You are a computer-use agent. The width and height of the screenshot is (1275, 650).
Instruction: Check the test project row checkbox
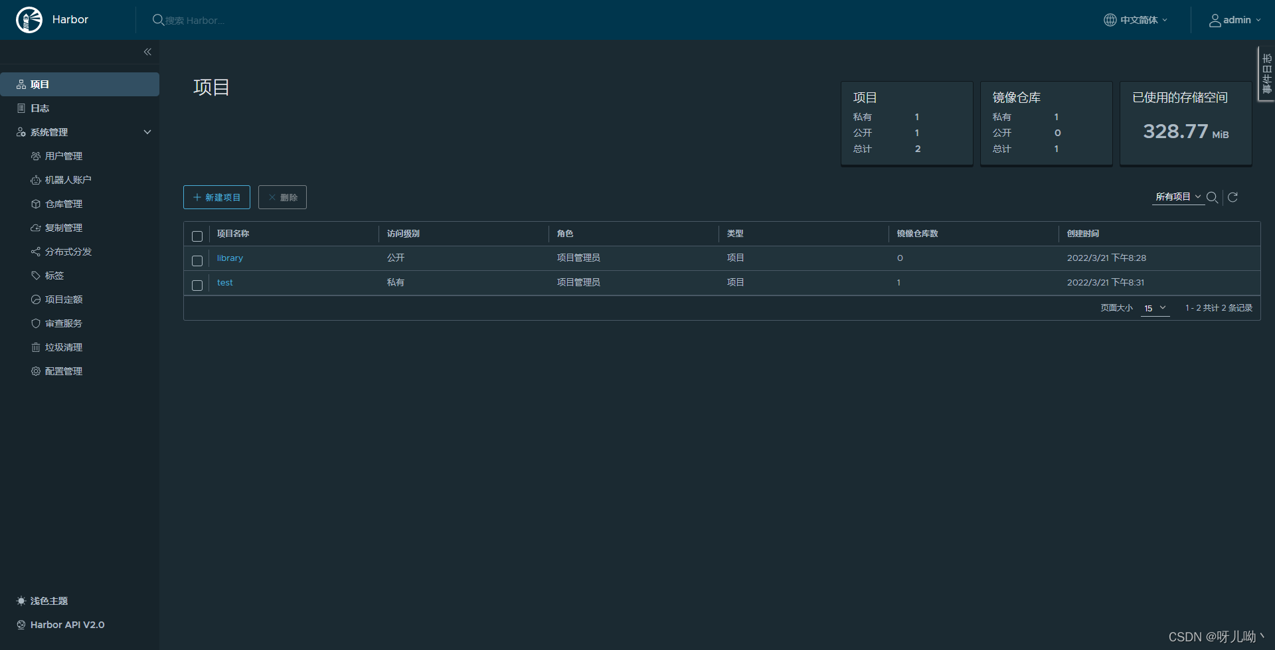pos(197,285)
